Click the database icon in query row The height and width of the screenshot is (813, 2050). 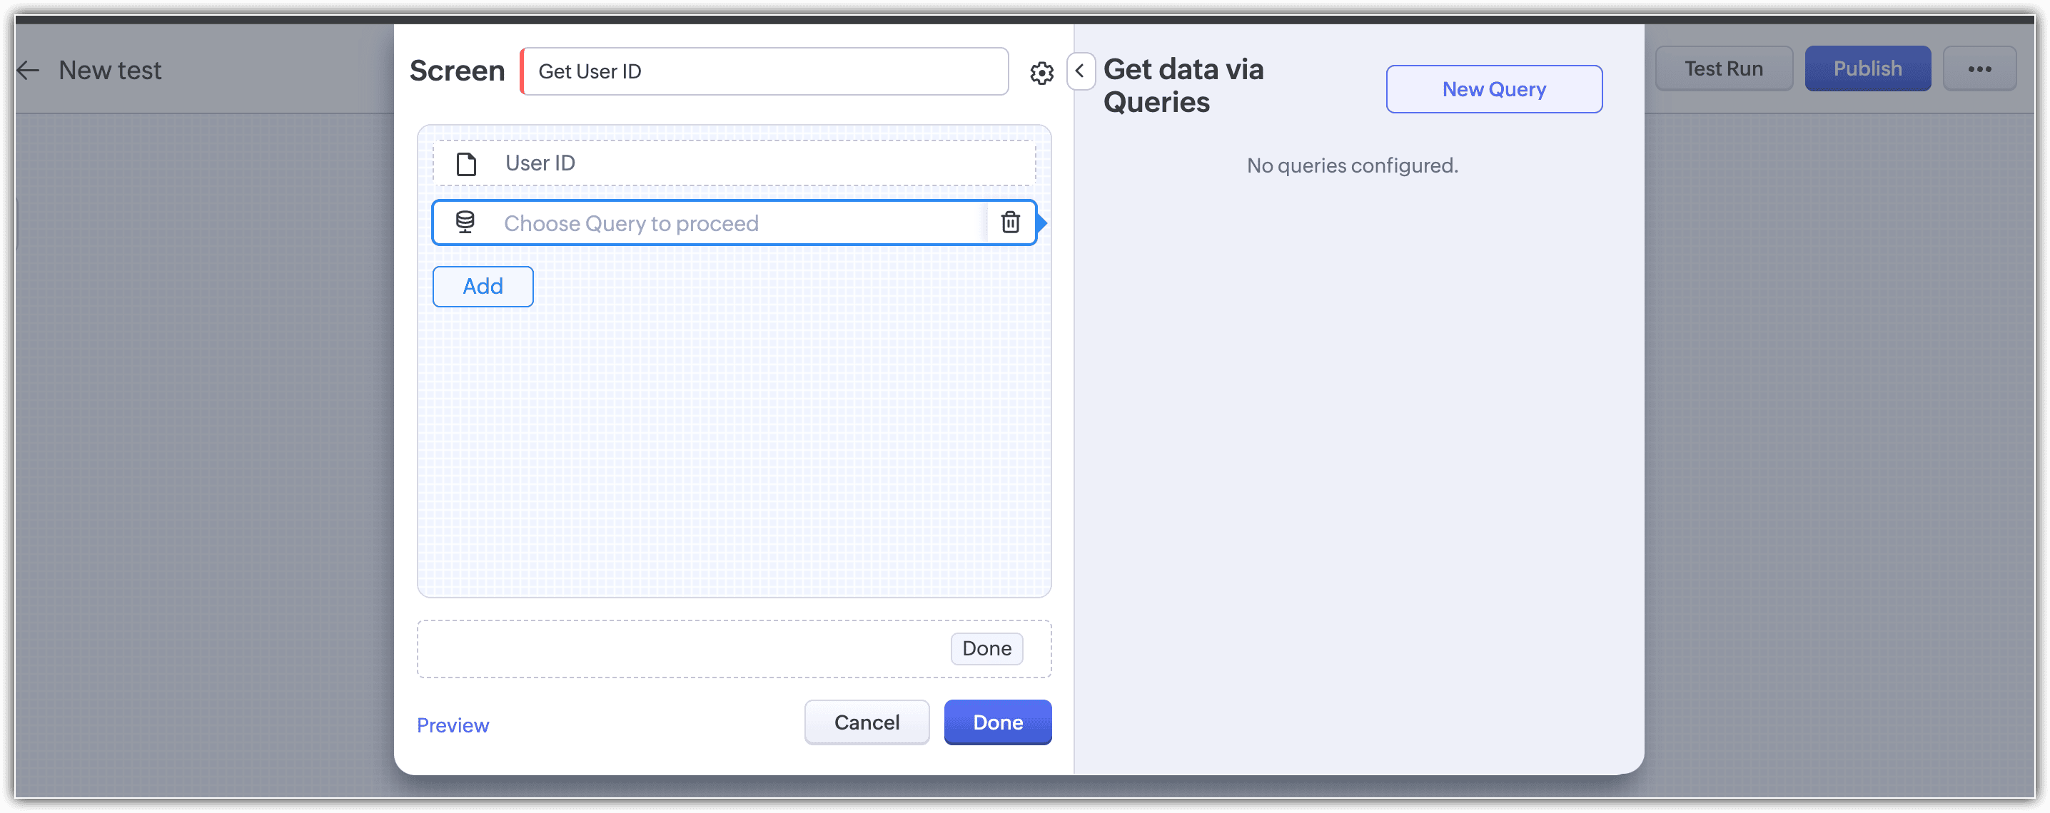tap(465, 223)
